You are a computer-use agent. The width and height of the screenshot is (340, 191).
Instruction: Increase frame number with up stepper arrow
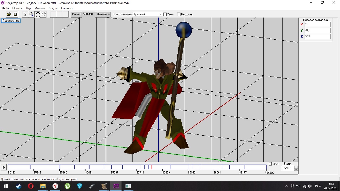[296, 167]
